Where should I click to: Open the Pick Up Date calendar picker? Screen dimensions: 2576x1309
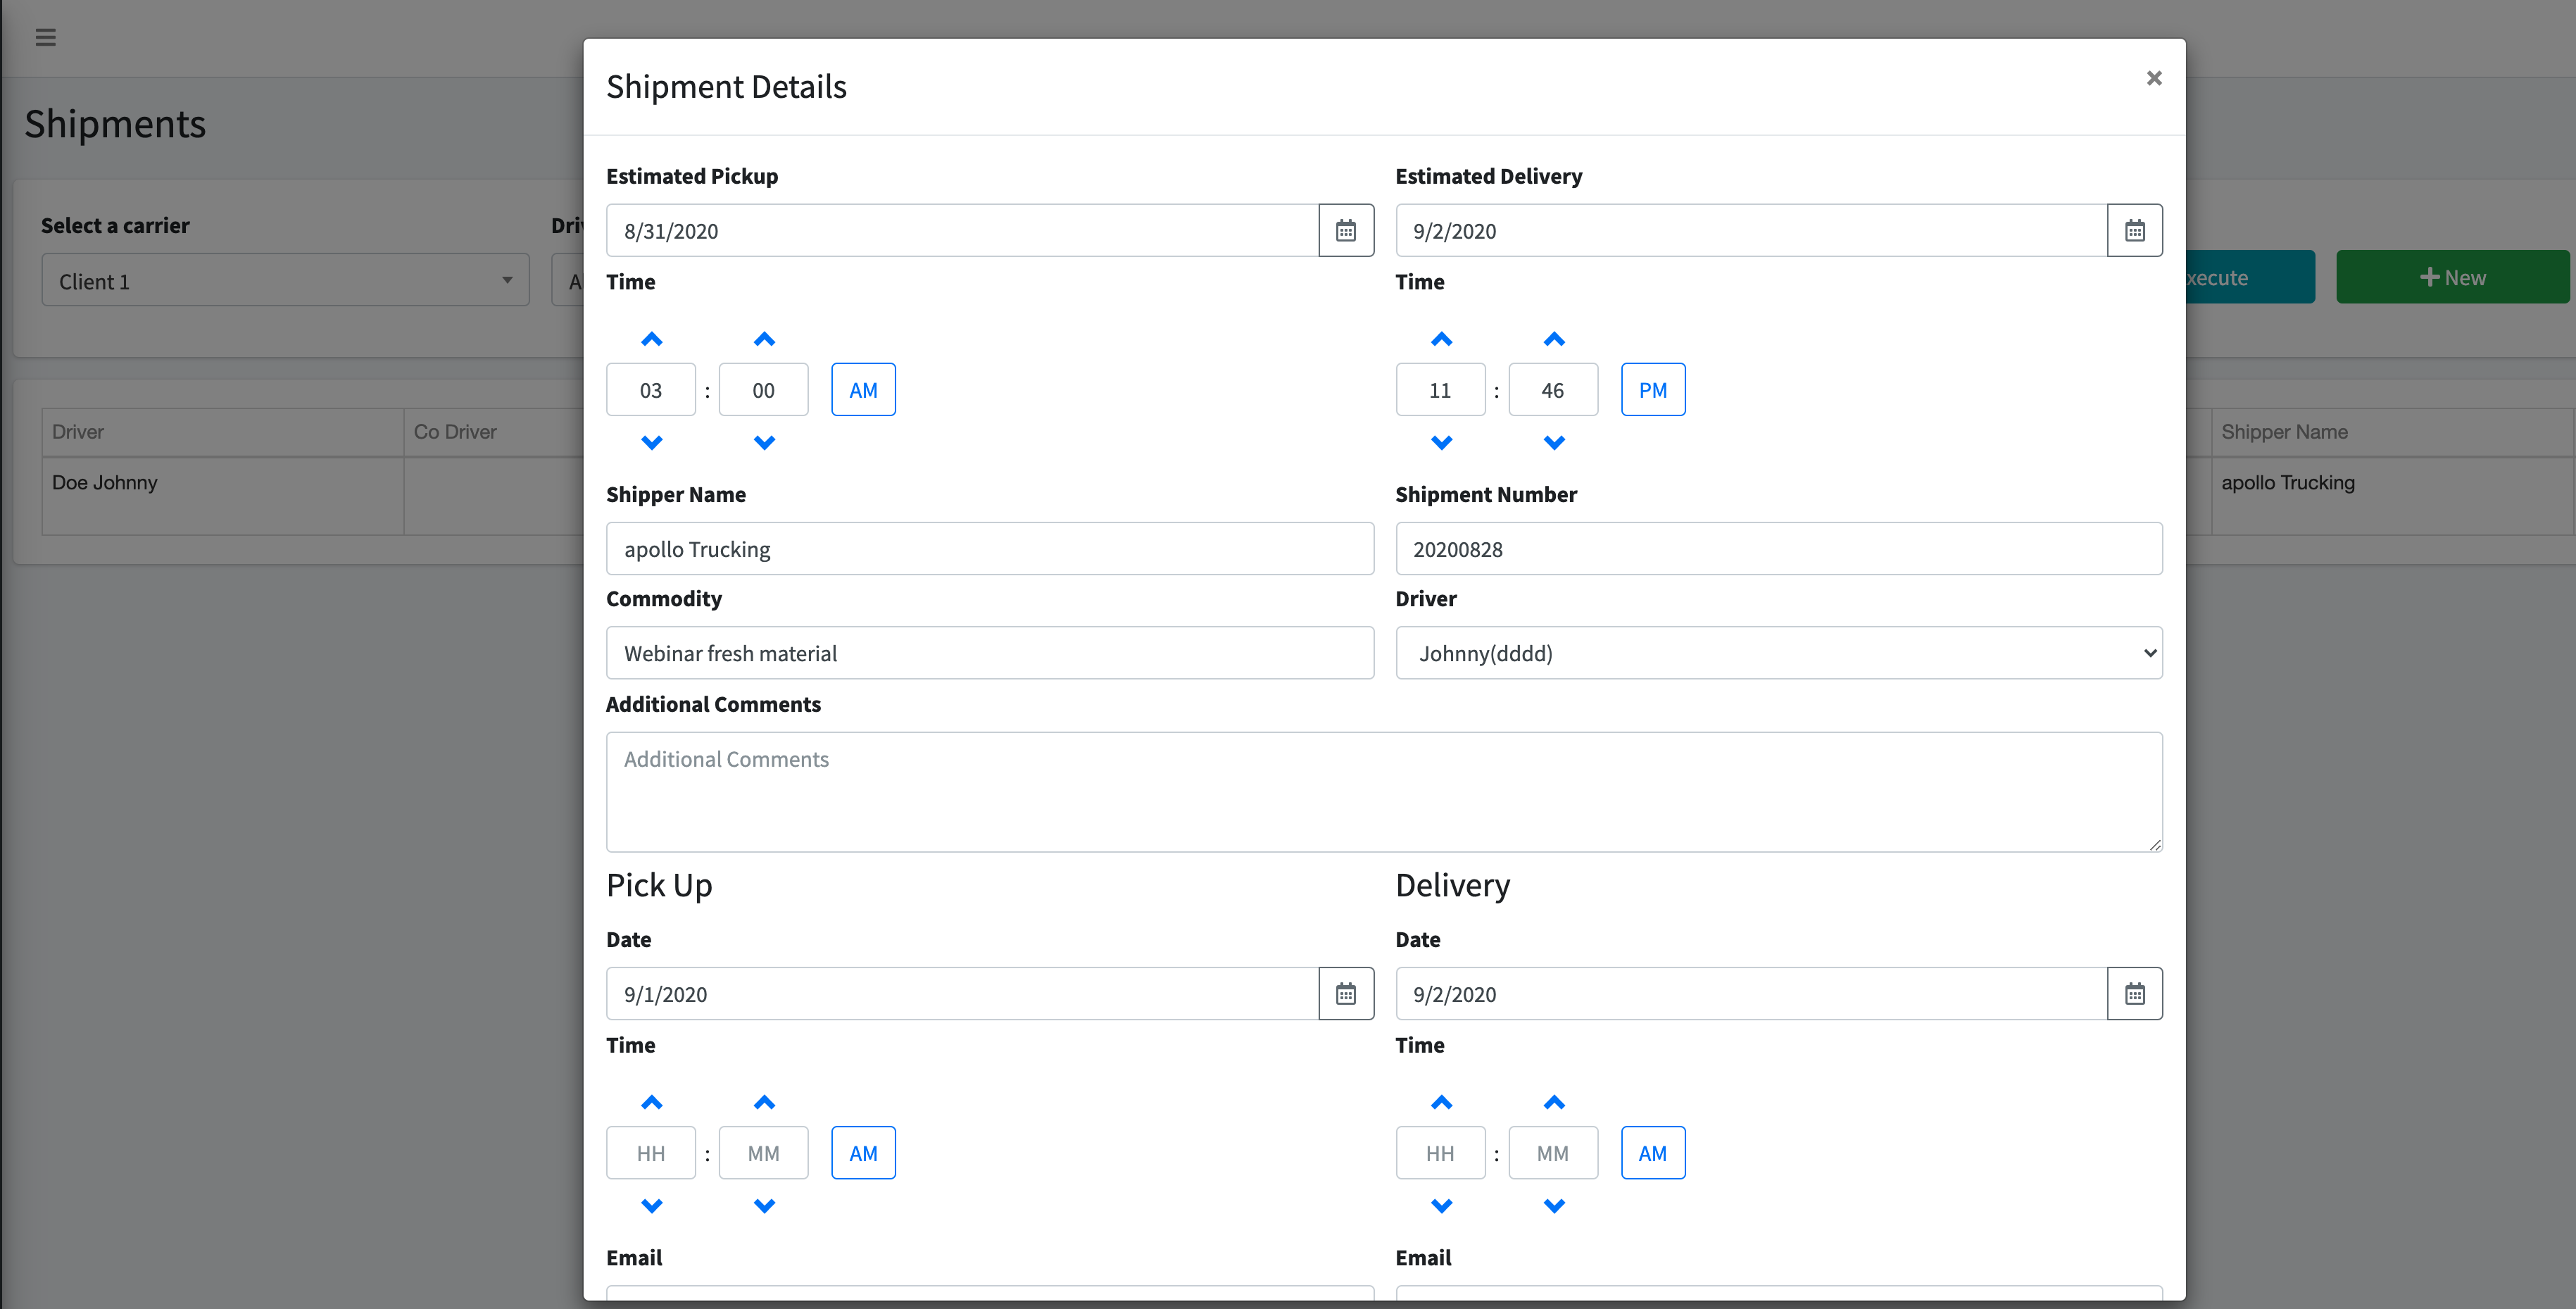pos(1346,994)
